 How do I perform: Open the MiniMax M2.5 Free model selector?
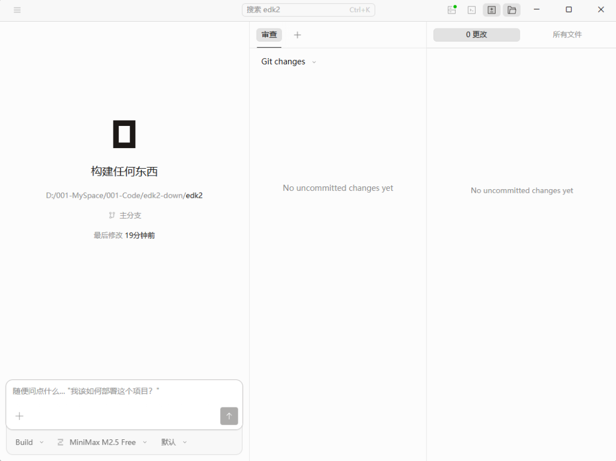point(103,442)
